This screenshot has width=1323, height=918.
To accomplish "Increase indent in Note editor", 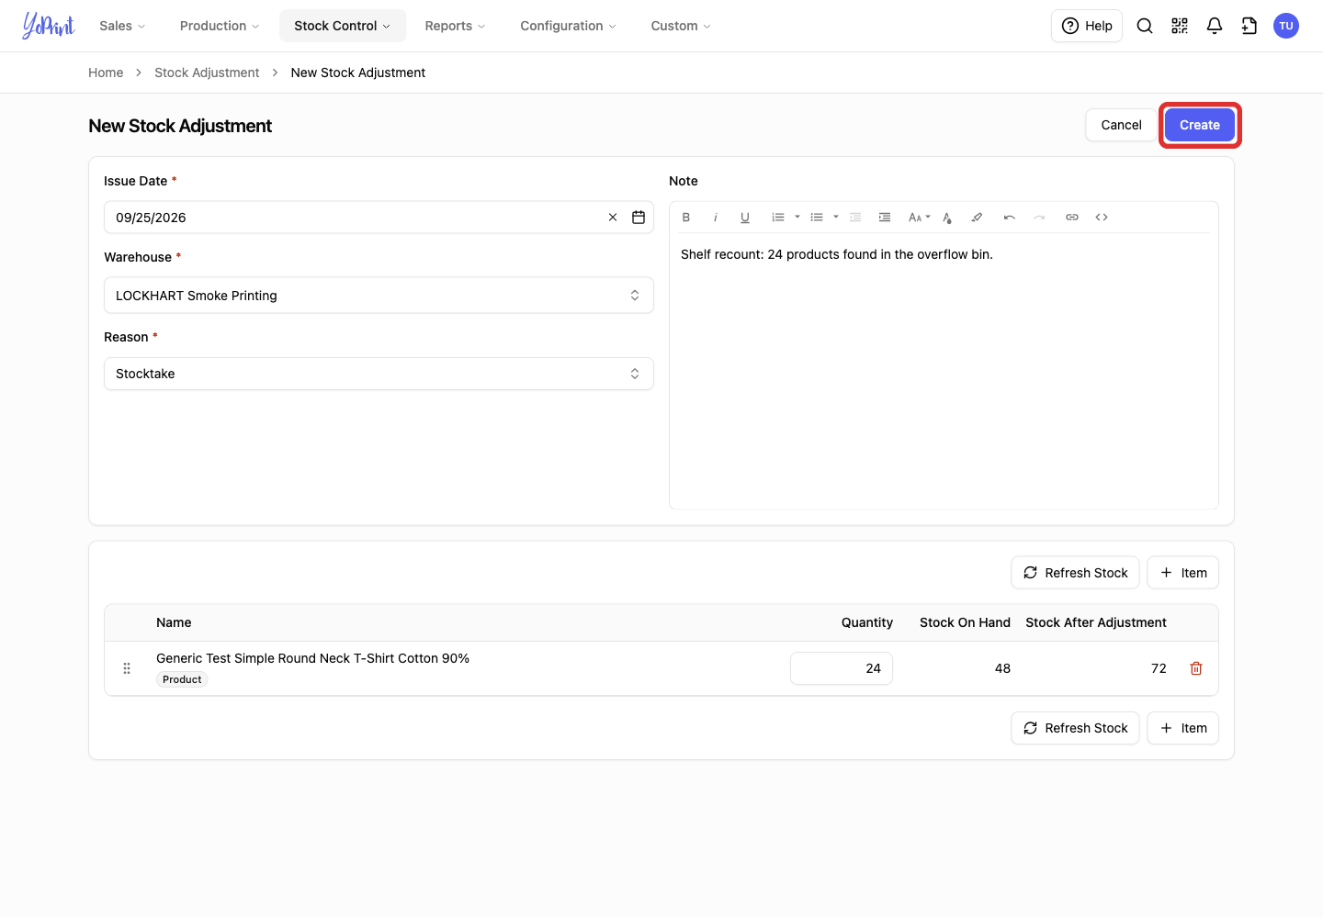I will click(x=885, y=218).
